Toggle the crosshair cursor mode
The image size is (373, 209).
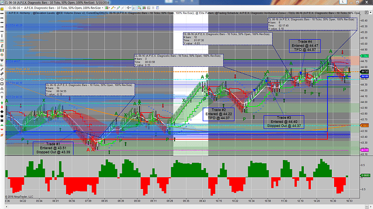pyautogui.click(x=128, y=8)
